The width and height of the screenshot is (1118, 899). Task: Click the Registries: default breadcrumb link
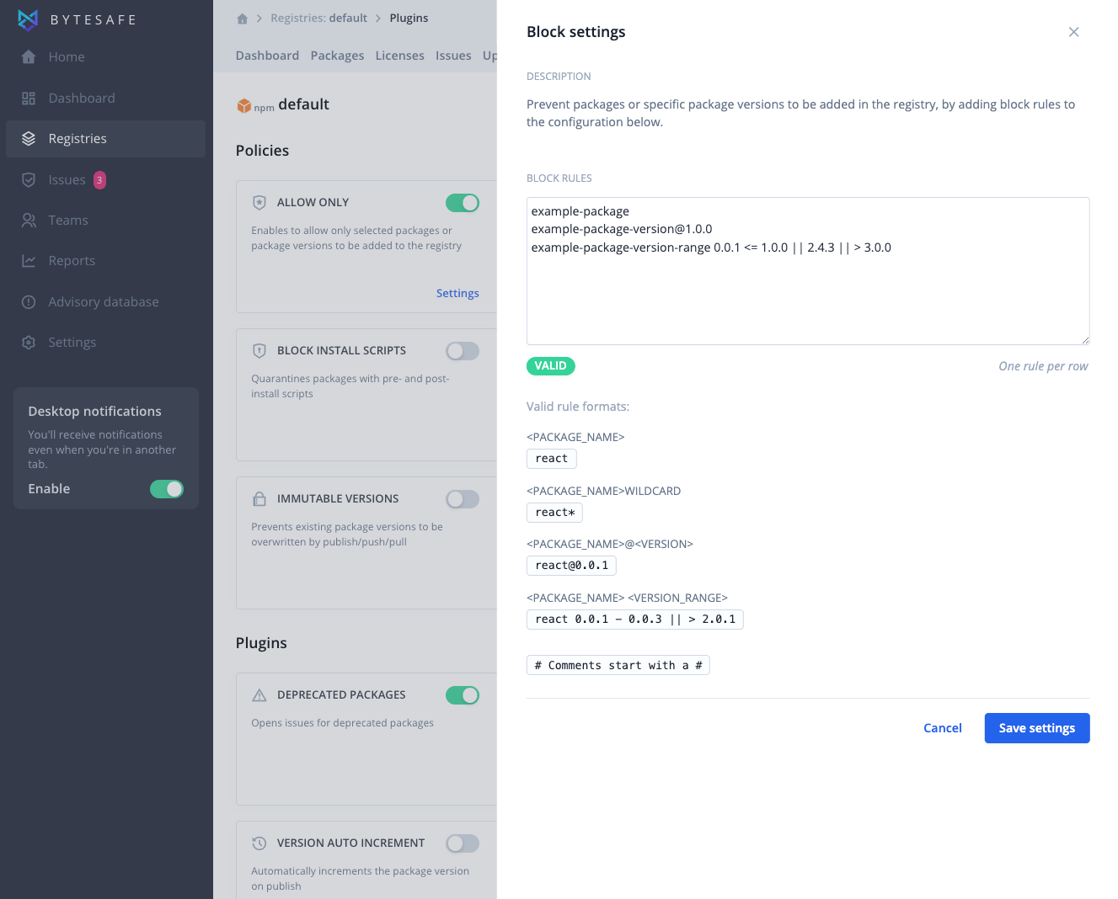318,18
